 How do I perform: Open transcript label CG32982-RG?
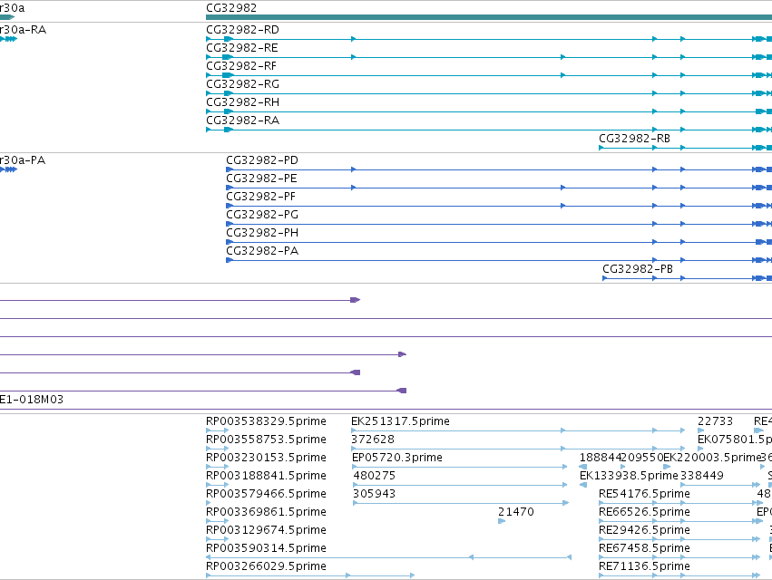pyautogui.click(x=242, y=84)
